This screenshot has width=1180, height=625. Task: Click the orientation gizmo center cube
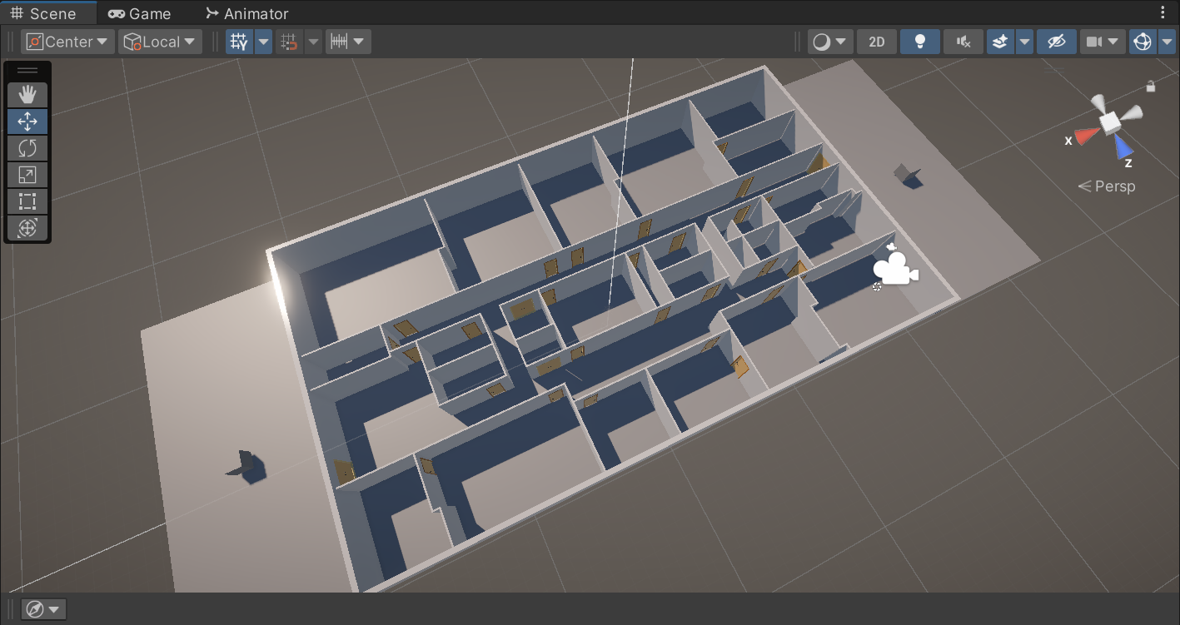point(1111,122)
